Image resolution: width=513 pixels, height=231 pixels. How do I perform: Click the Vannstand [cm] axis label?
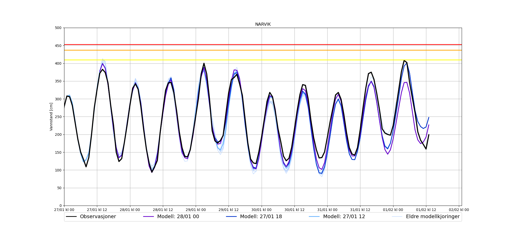pyautogui.click(x=51, y=117)
